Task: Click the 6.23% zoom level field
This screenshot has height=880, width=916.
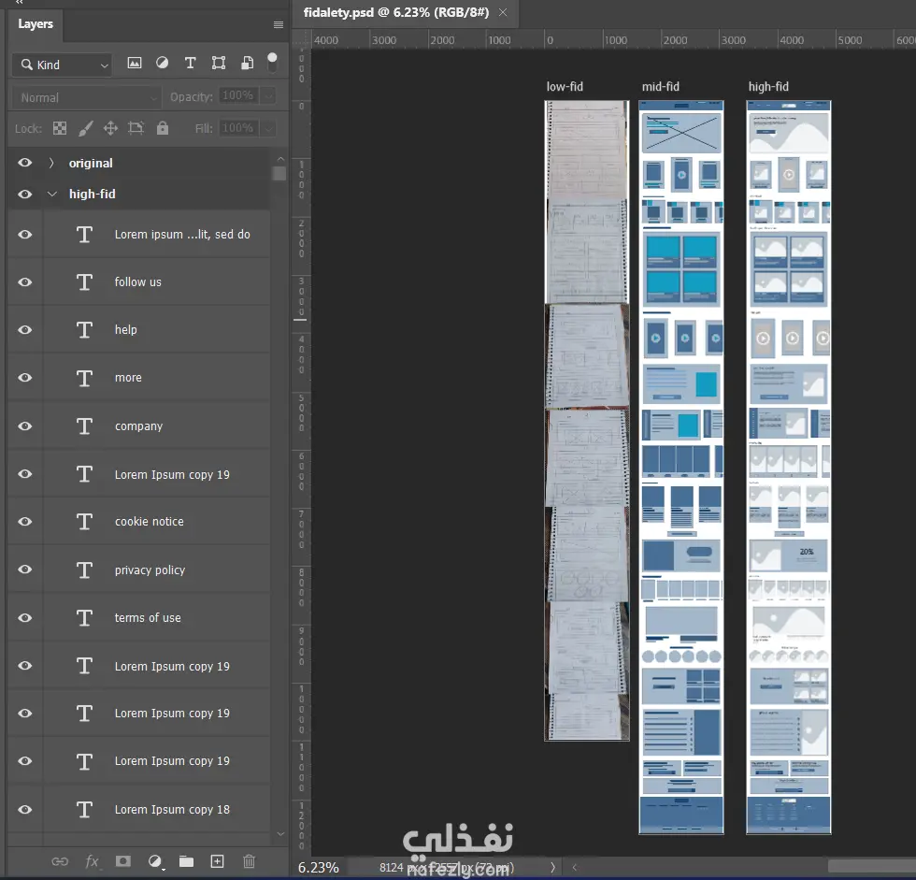Action: click(x=319, y=868)
